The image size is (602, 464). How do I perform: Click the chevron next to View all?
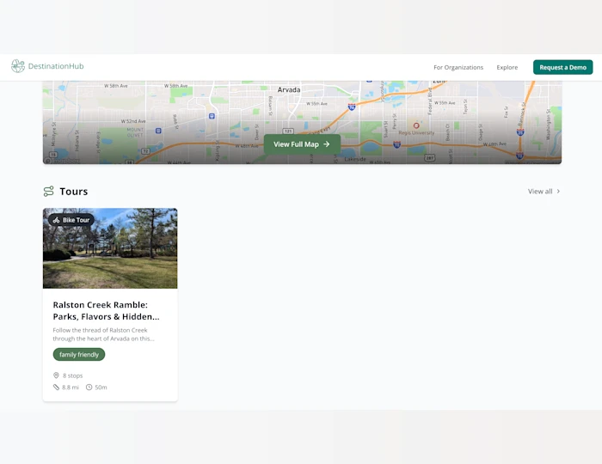pos(558,192)
